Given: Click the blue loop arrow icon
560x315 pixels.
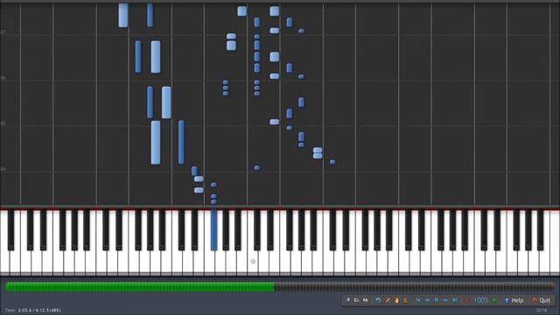Looking at the screenshot, I should (x=378, y=300).
